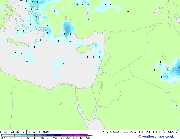Click the 40–45 mm bright magenta swatch
The height and width of the screenshot is (139, 180).
coord(77,135)
